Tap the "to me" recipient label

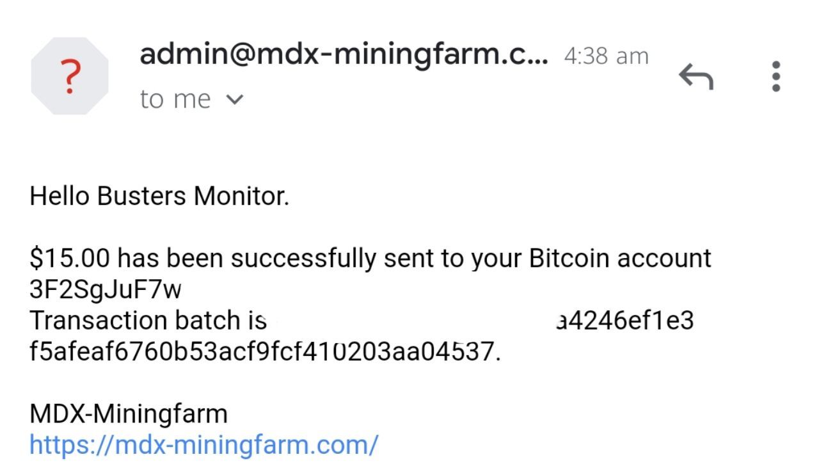click(x=175, y=99)
